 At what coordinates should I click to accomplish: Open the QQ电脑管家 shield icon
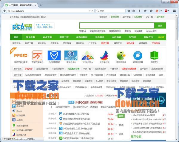pos(54,55)
